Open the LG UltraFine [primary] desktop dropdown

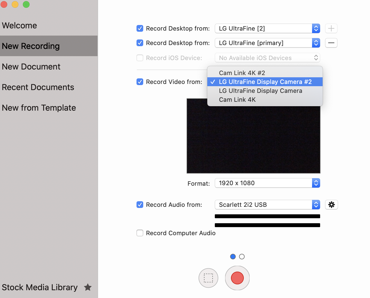(x=267, y=43)
